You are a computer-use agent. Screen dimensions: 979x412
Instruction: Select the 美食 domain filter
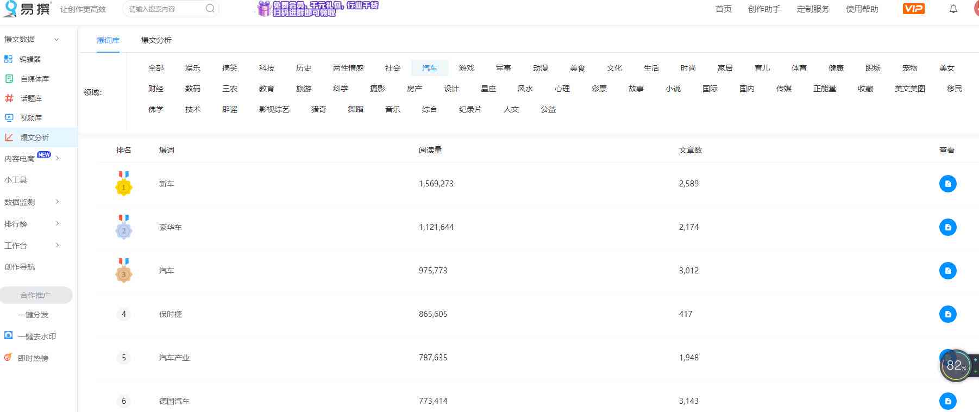pyautogui.click(x=578, y=68)
